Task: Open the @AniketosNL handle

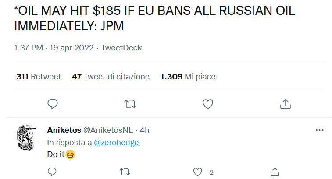Action: click(108, 130)
